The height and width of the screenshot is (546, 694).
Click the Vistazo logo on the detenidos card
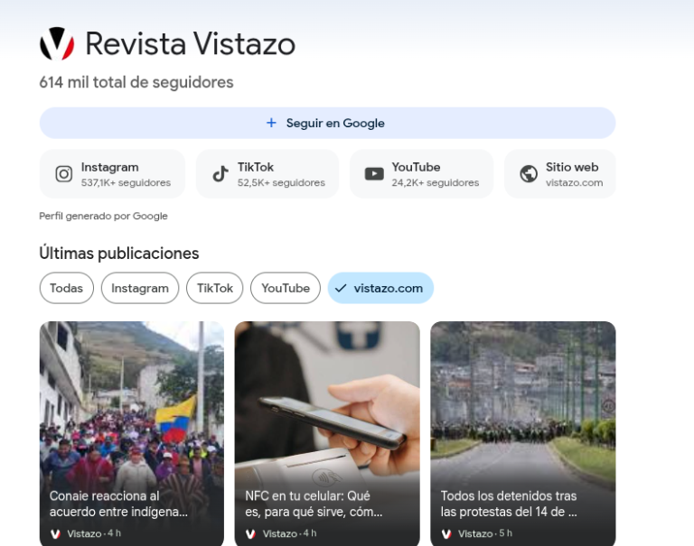coord(446,533)
